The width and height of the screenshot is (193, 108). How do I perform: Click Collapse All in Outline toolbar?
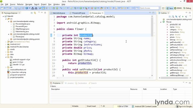(169, 16)
